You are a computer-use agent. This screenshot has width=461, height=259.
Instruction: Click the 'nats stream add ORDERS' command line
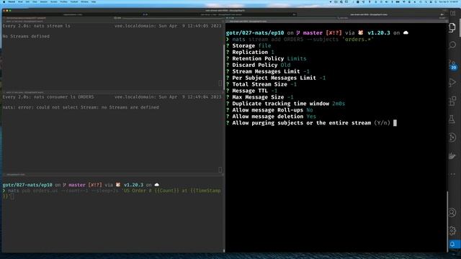click(303, 40)
